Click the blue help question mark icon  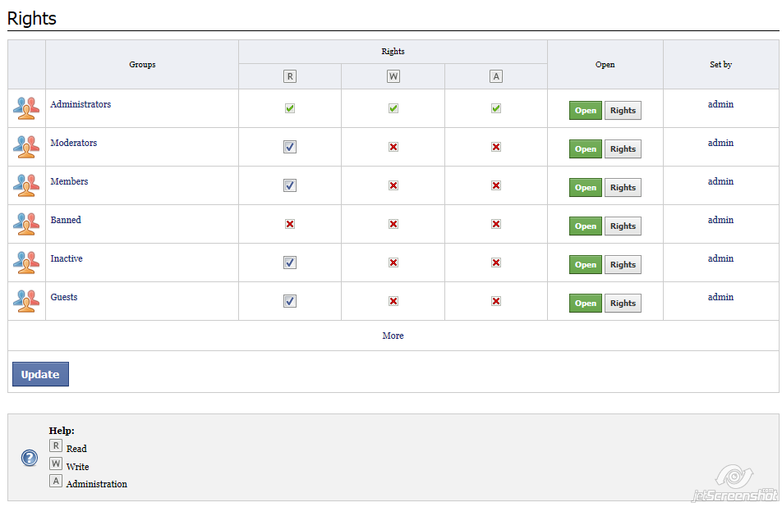pos(30,458)
